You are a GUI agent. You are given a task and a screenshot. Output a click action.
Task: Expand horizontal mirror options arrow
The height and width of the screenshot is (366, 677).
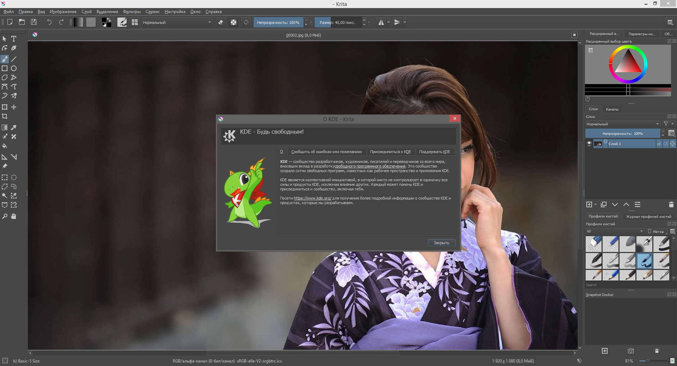coord(389,22)
